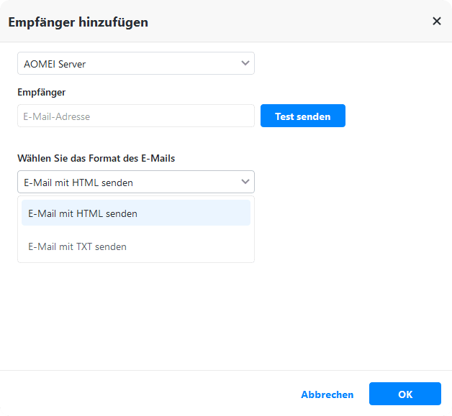Viewport: 452px width, 416px height.
Task: Click the Empfänger field label
Action: click(x=42, y=92)
